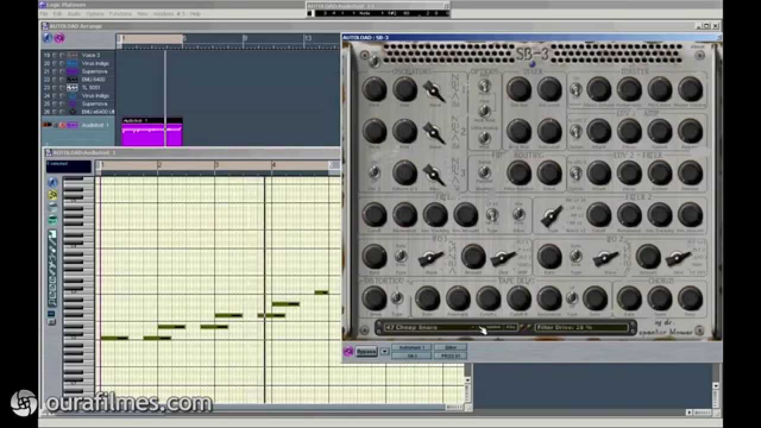Click the yellow round icon in Matrix editor toolbar

52,195
